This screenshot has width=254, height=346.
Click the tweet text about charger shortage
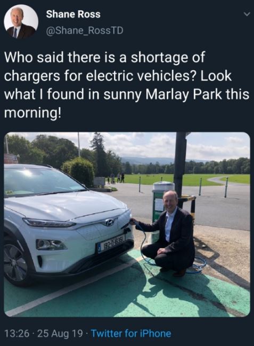tap(127, 85)
